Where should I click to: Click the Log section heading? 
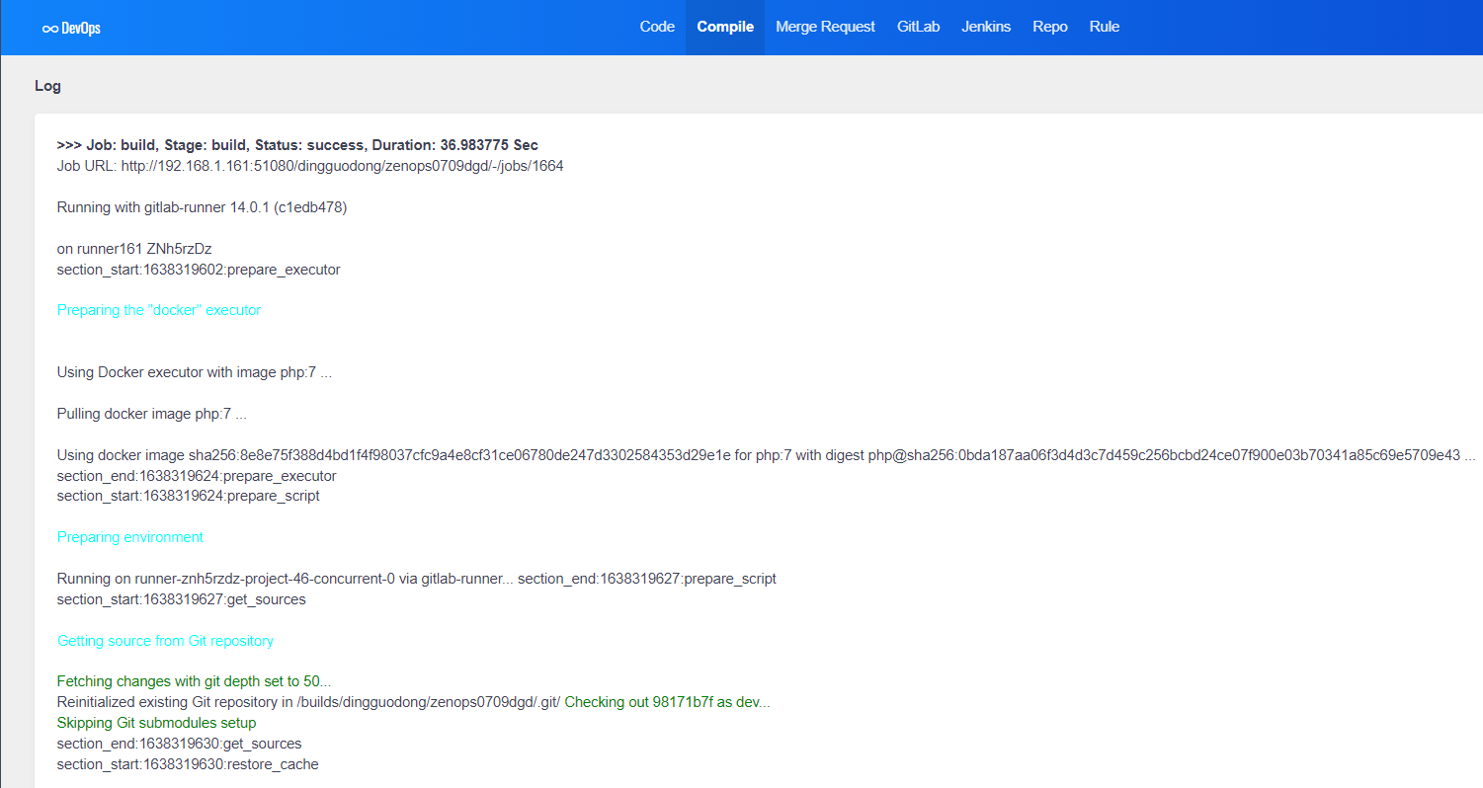(x=47, y=86)
